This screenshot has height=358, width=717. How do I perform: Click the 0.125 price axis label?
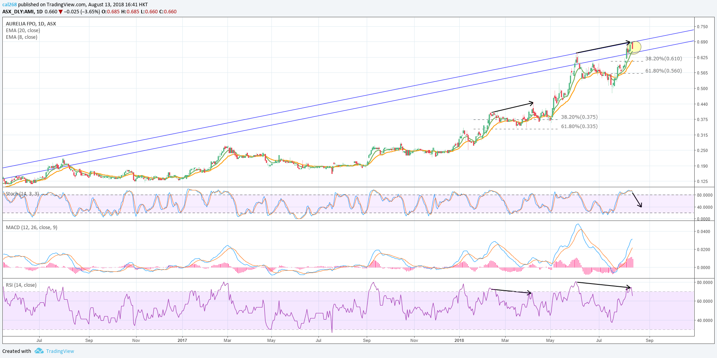coord(702,181)
